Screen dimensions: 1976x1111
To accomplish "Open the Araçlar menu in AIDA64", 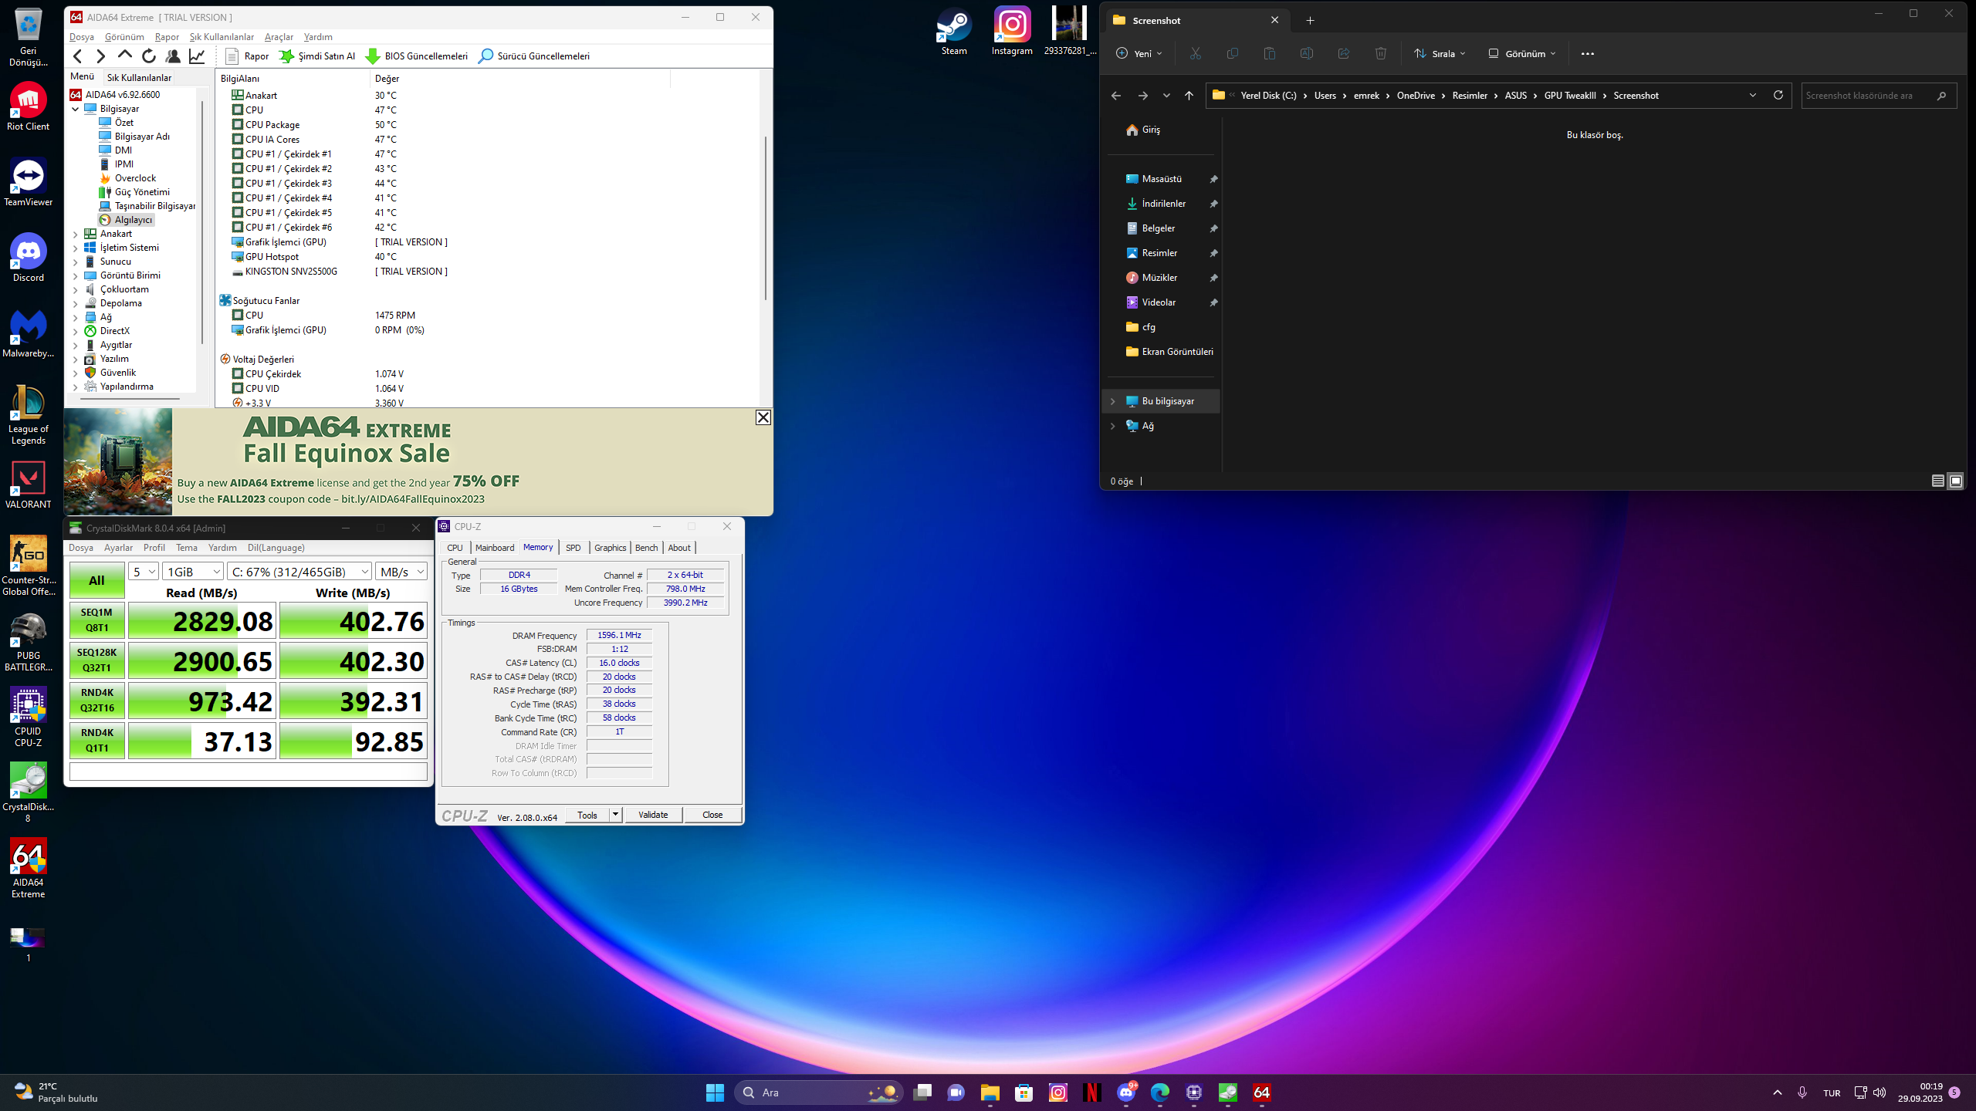I will click(x=279, y=37).
